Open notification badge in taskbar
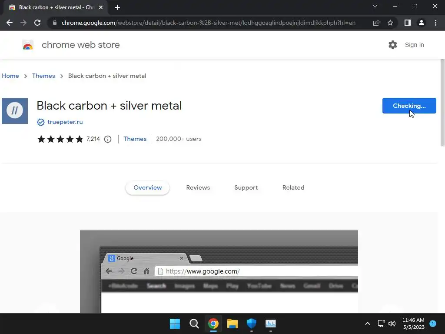 pos(433,323)
